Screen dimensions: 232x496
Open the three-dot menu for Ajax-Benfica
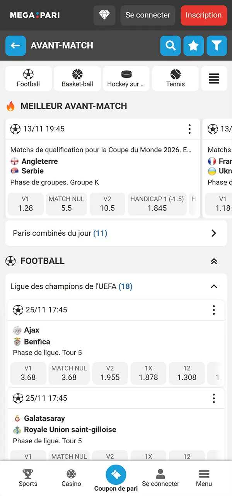point(214,310)
